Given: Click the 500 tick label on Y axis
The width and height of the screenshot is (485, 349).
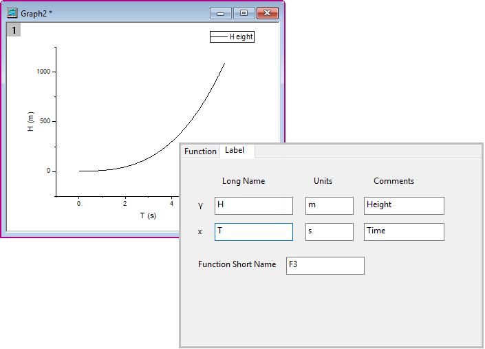Looking at the screenshot, I should click(x=45, y=121).
